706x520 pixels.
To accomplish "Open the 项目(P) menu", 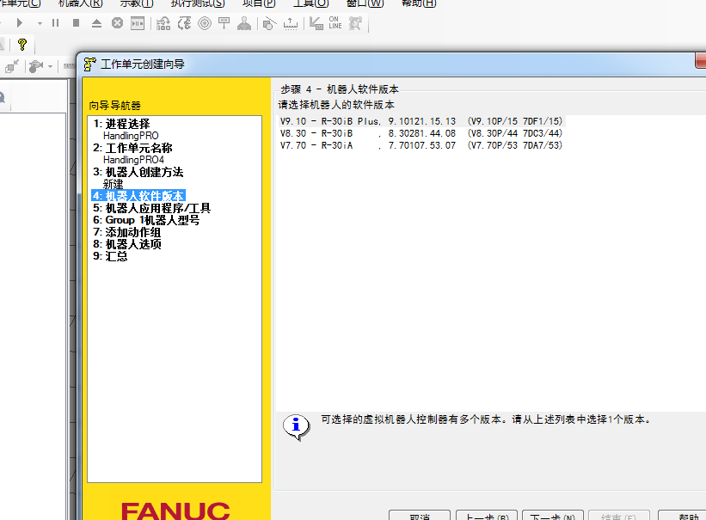I will pyautogui.click(x=259, y=3).
